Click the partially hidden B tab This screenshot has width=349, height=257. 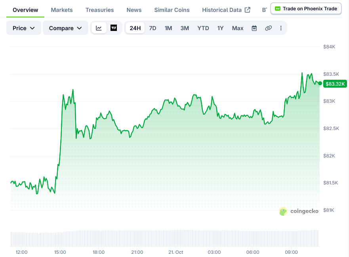coord(264,10)
